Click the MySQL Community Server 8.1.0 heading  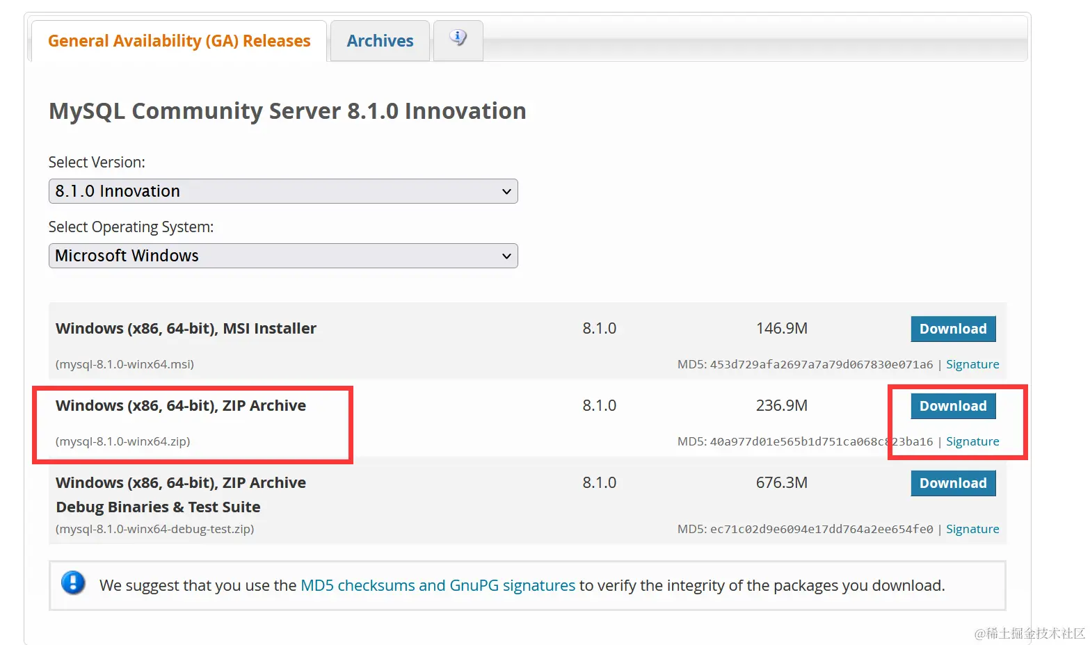[287, 111]
